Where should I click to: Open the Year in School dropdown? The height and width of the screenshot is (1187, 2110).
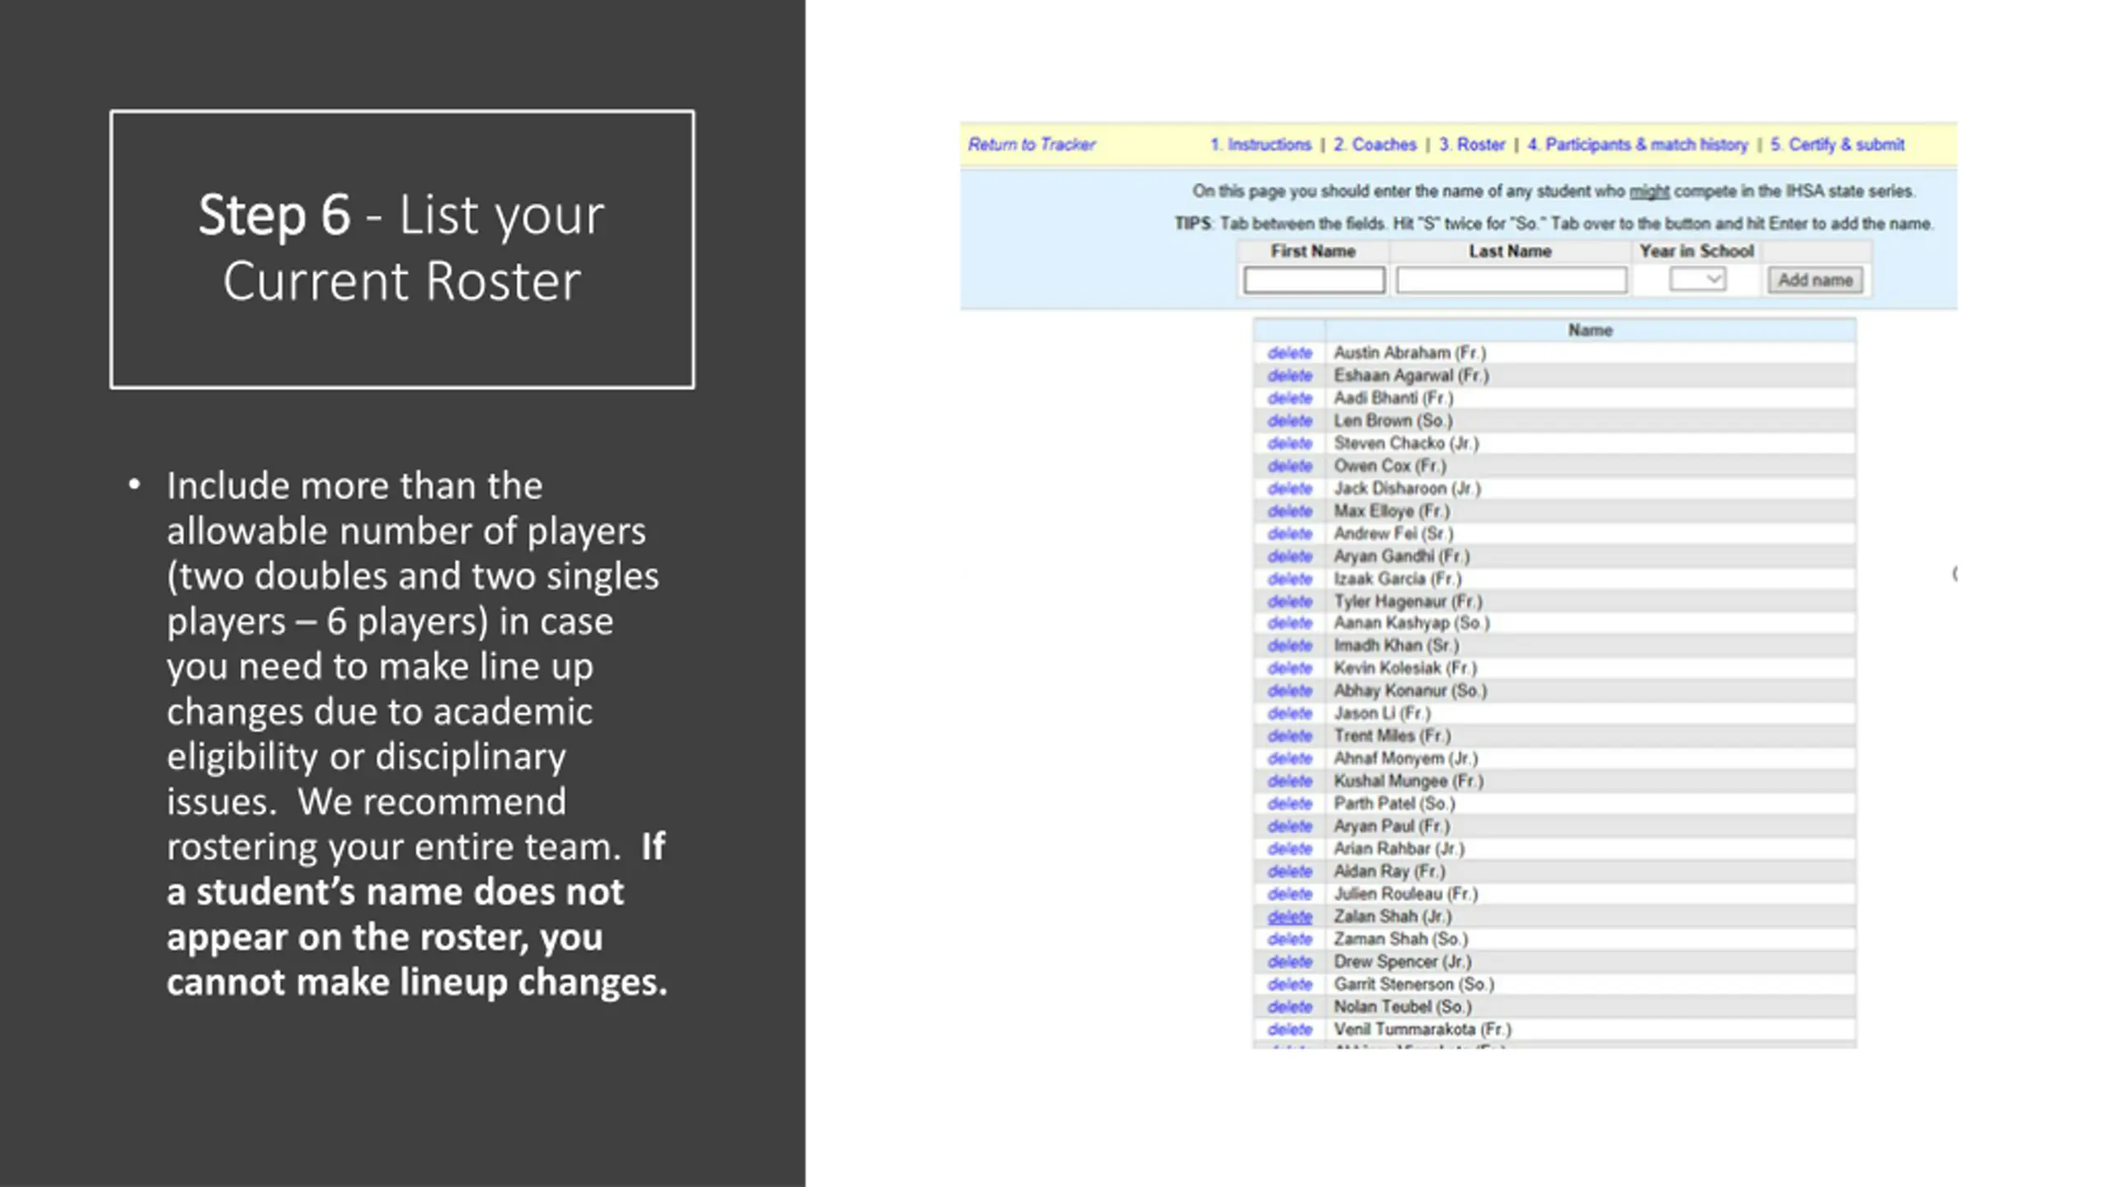[x=1697, y=279]
